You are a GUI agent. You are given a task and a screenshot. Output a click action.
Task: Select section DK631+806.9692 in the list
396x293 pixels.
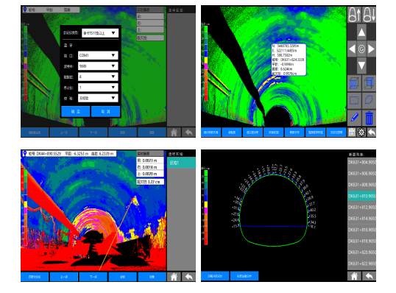point(362,174)
